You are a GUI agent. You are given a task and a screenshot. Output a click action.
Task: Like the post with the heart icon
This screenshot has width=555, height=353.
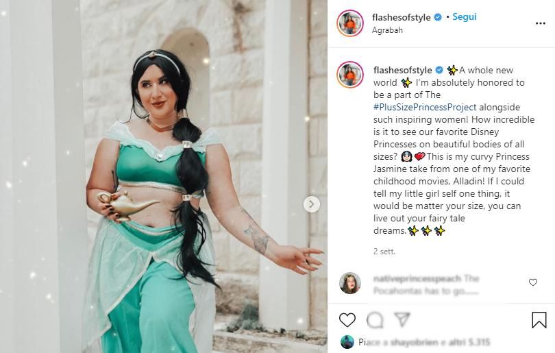coord(347,320)
